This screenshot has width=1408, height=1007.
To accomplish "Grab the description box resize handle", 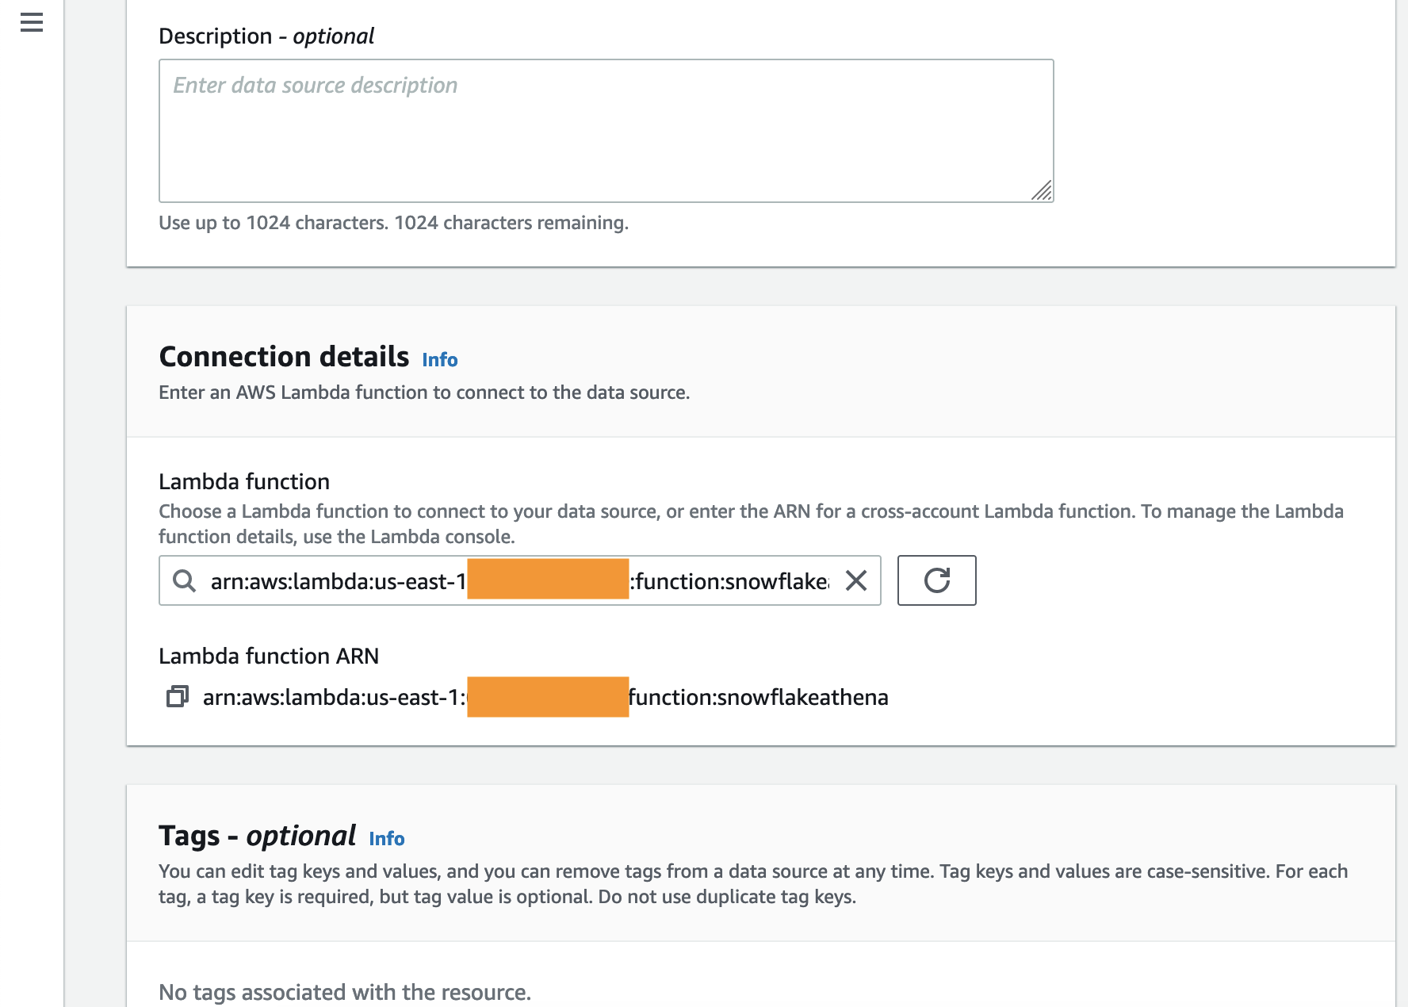I will (x=1042, y=190).
